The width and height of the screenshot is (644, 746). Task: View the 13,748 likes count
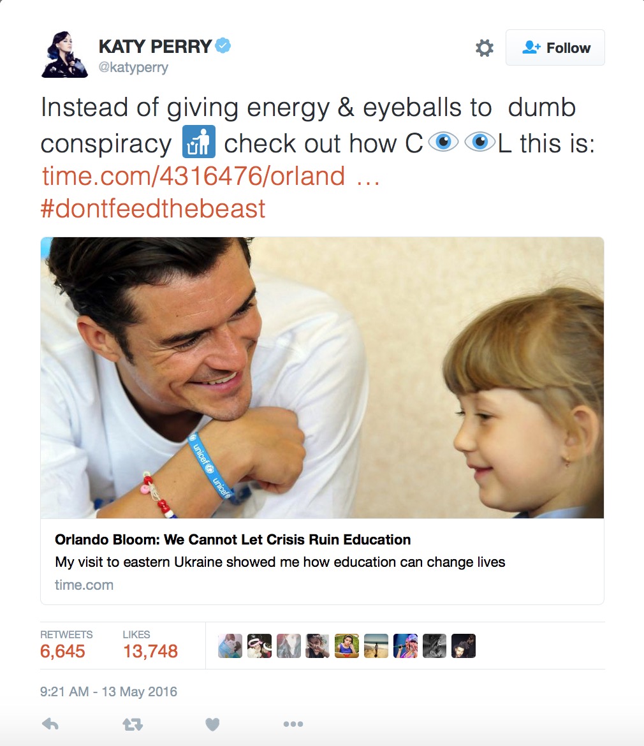(x=150, y=651)
